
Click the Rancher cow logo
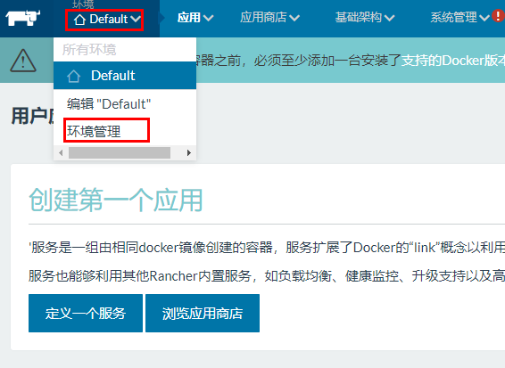[x=23, y=18]
